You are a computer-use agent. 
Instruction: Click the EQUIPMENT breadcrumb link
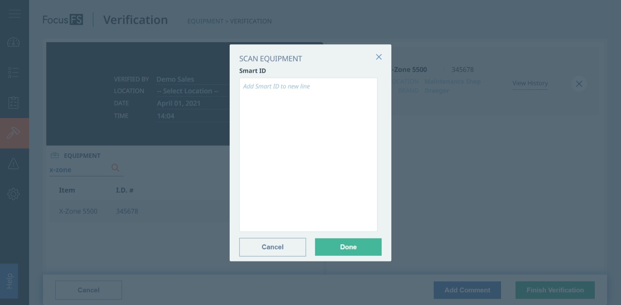(205, 21)
